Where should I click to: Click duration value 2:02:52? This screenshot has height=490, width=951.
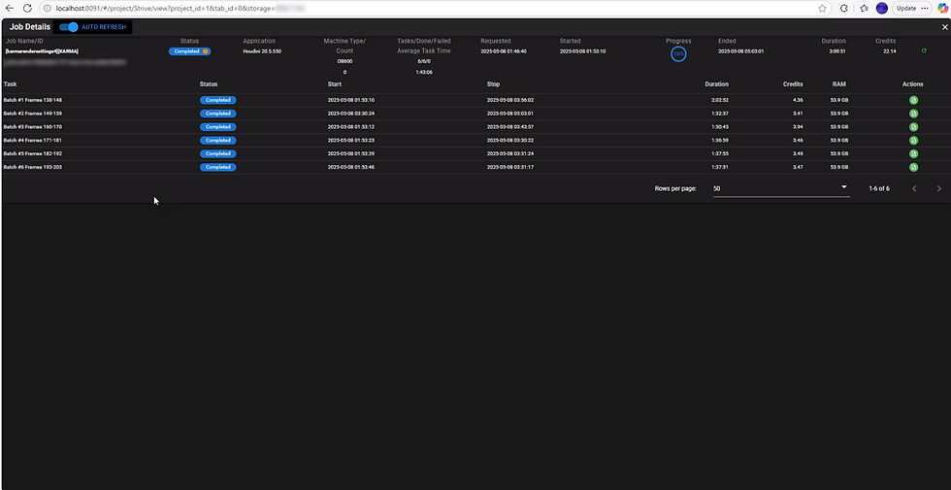tap(720, 100)
